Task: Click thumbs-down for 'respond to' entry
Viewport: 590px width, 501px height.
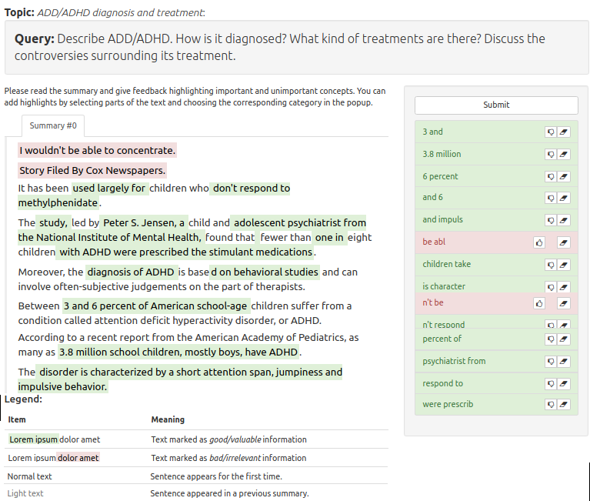Action: click(550, 384)
